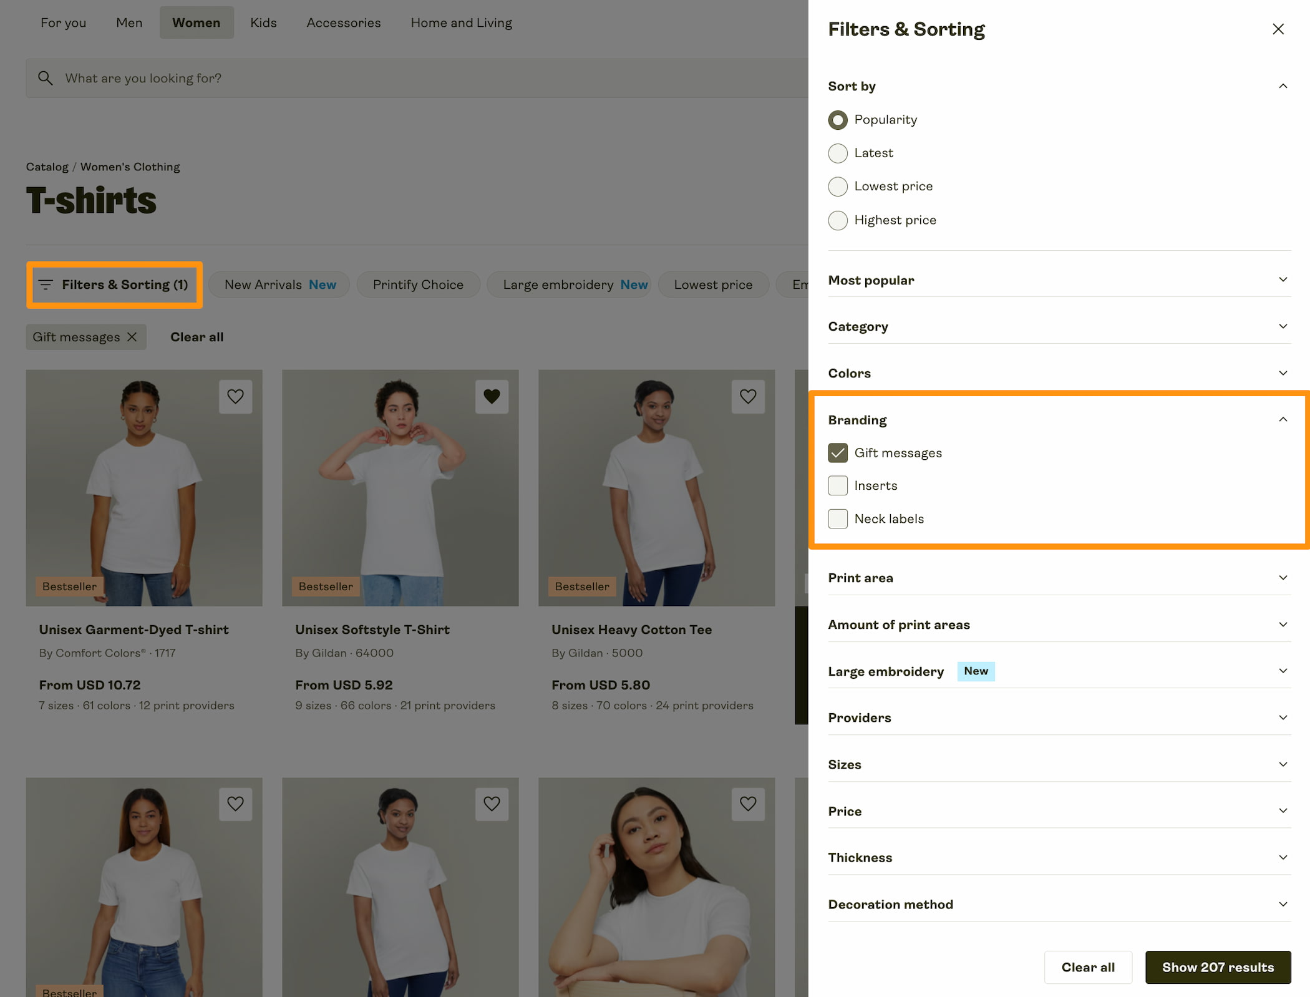Click Clear all next to Gift messages chip
This screenshot has height=997, width=1310.
pyautogui.click(x=197, y=337)
